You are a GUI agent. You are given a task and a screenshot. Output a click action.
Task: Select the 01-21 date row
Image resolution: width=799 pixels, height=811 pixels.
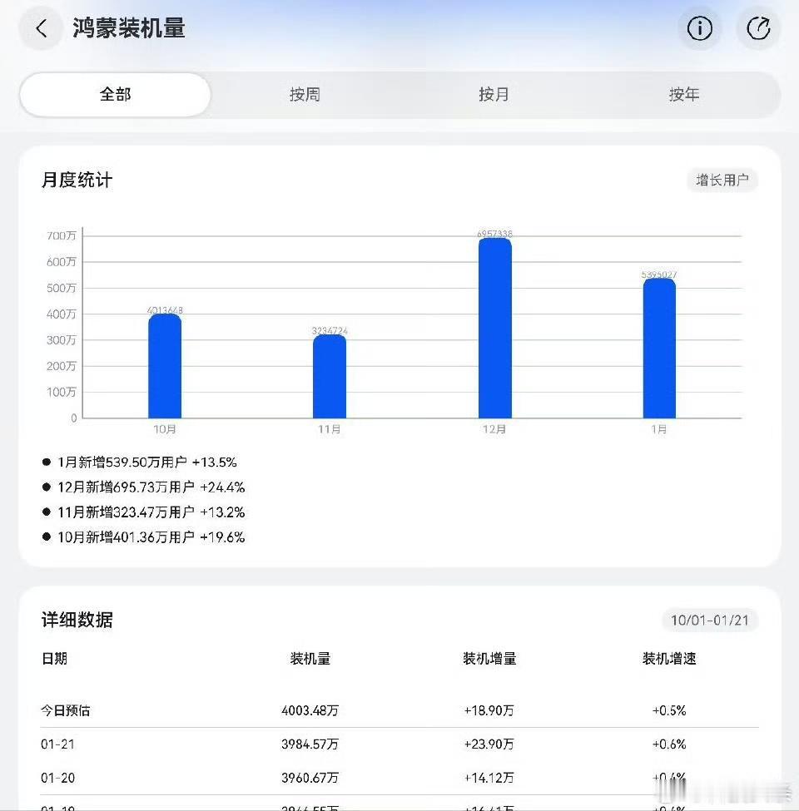pos(58,744)
